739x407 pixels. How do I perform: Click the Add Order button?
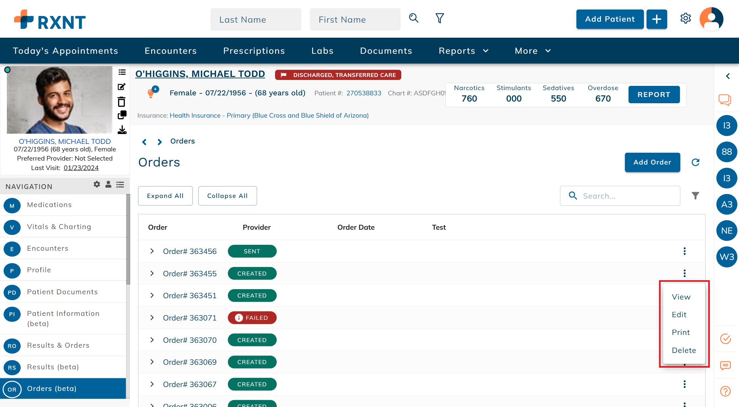652,162
